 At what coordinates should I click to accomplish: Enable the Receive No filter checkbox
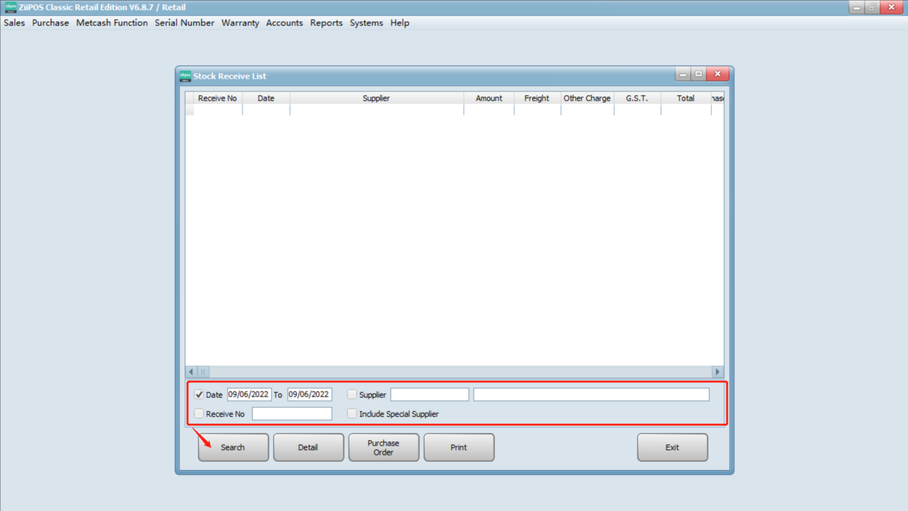coord(199,413)
